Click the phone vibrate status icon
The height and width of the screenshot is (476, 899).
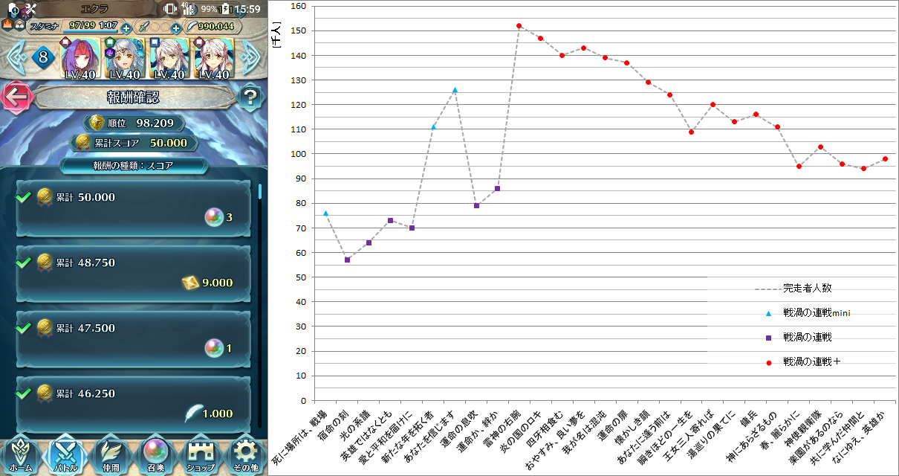coord(170,9)
